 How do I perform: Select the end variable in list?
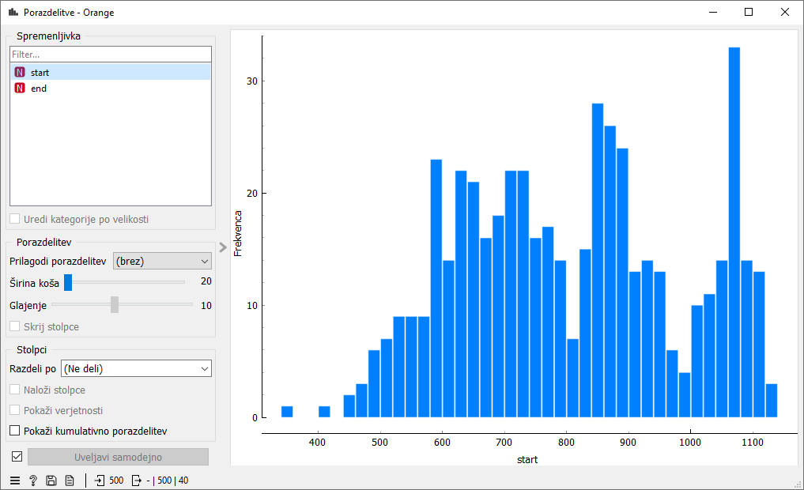(38, 89)
